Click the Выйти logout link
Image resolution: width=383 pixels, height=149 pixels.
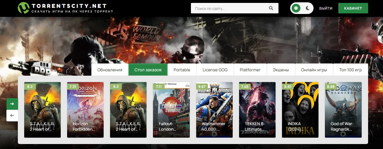coord(326,8)
